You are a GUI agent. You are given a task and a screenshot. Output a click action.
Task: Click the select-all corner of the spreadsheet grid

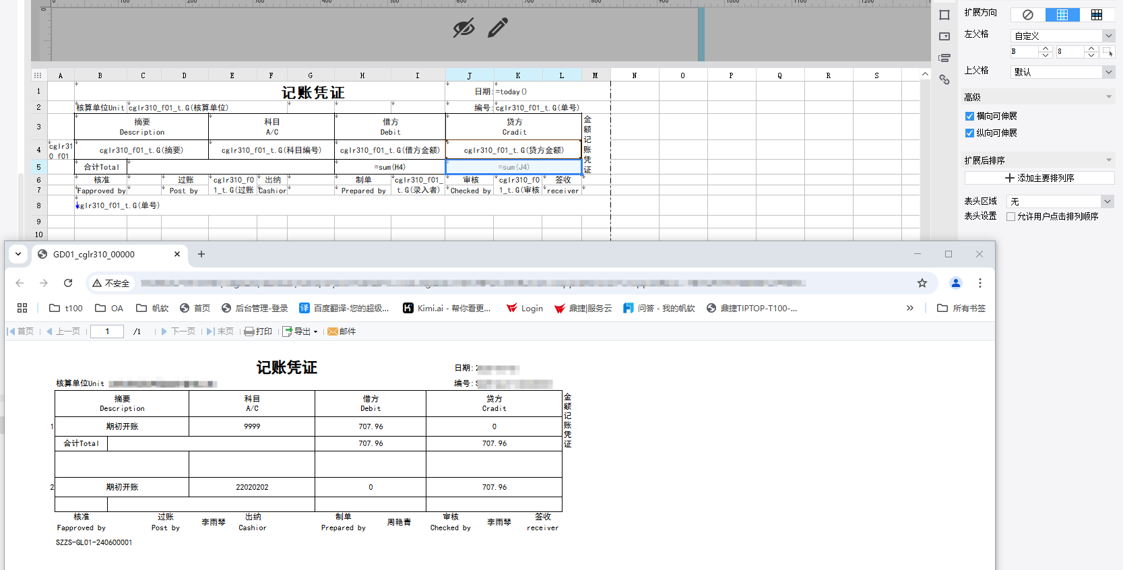click(x=38, y=75)
